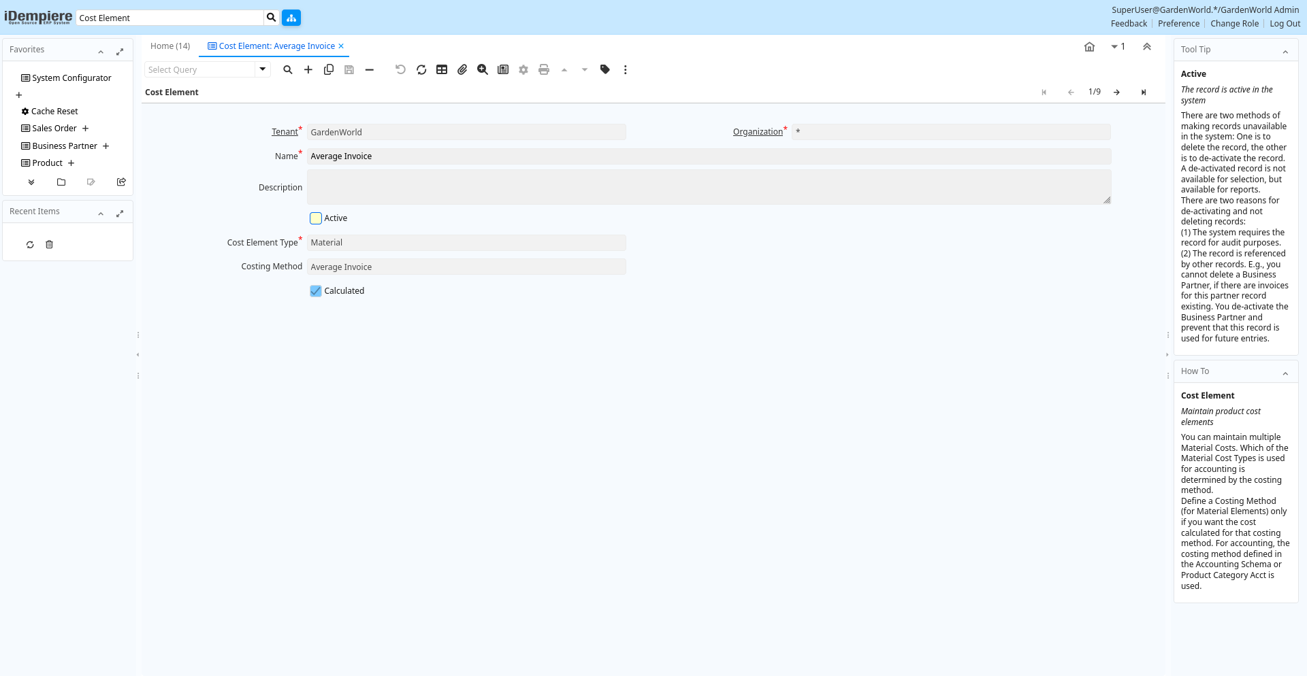The height and width of the screenshot is (676, 1307).
Task: Click the print icon in the toolbar
Action: (x=544, y=69)
